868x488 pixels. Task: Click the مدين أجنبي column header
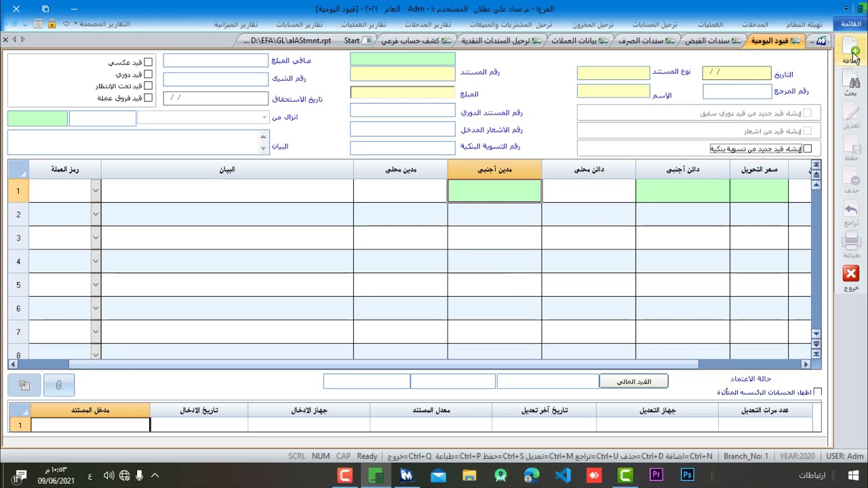coord(494,169)
